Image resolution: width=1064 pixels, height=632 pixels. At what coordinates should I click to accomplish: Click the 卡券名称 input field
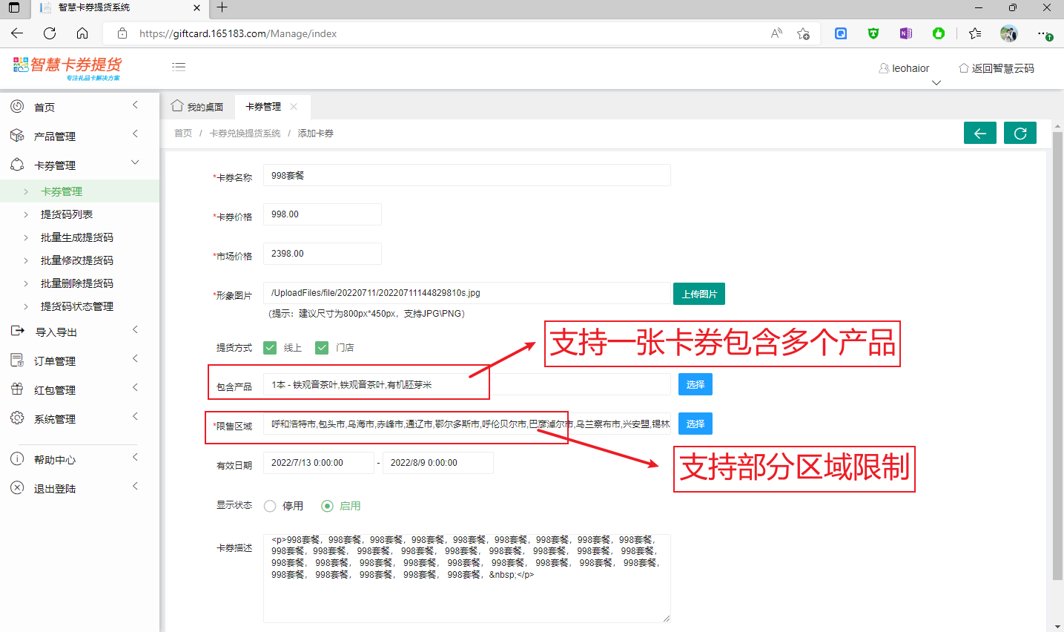tap(466, 176)
